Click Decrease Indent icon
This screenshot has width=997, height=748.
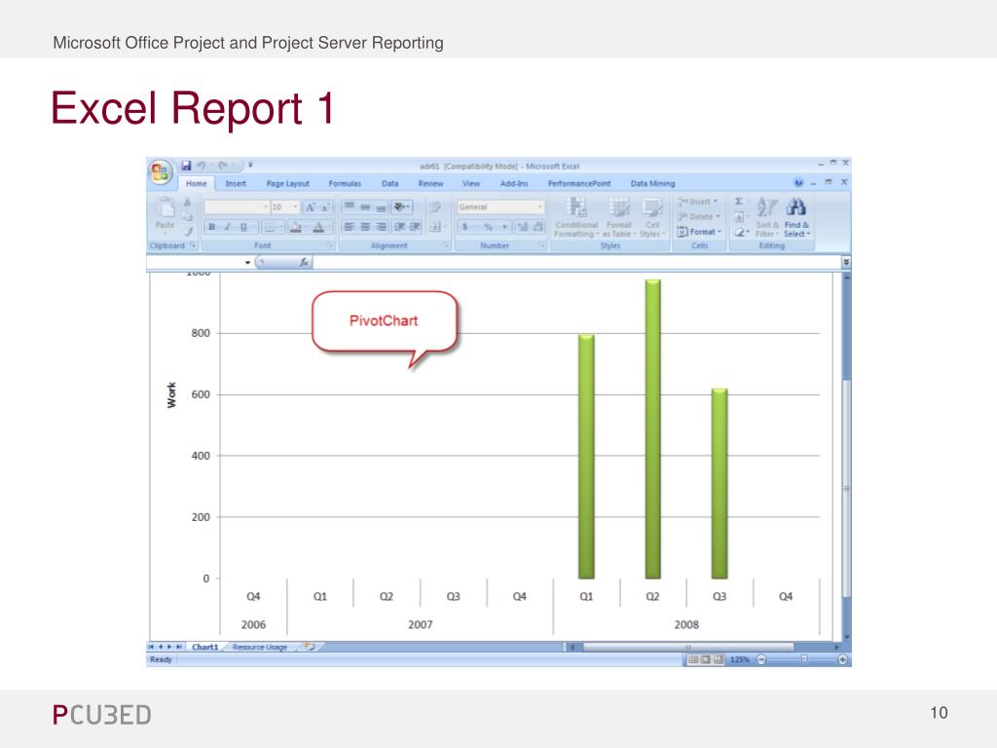pyautogui.click(x=400, y=227)
